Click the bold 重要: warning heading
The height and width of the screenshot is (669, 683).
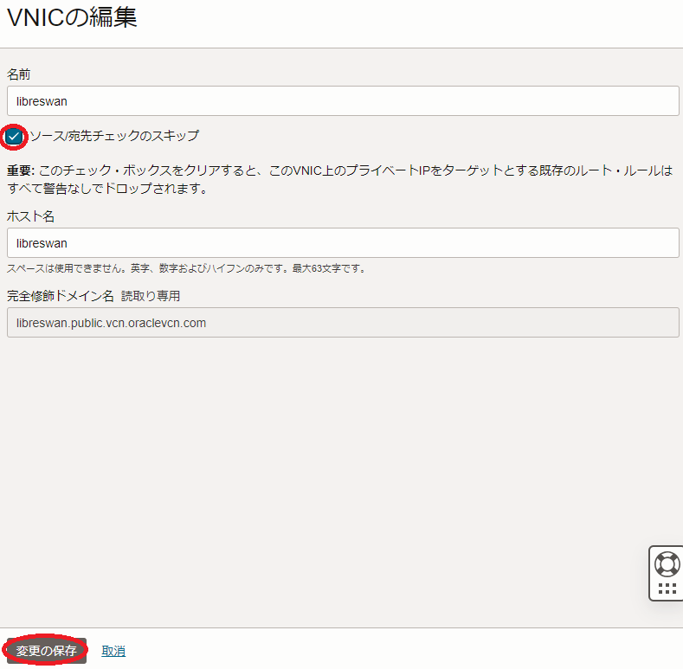(21, 171)
